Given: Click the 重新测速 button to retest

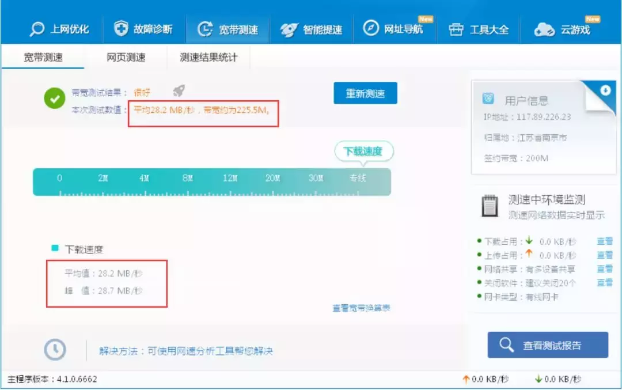Looking at the screenshot, I should click(x=365, y=93).
